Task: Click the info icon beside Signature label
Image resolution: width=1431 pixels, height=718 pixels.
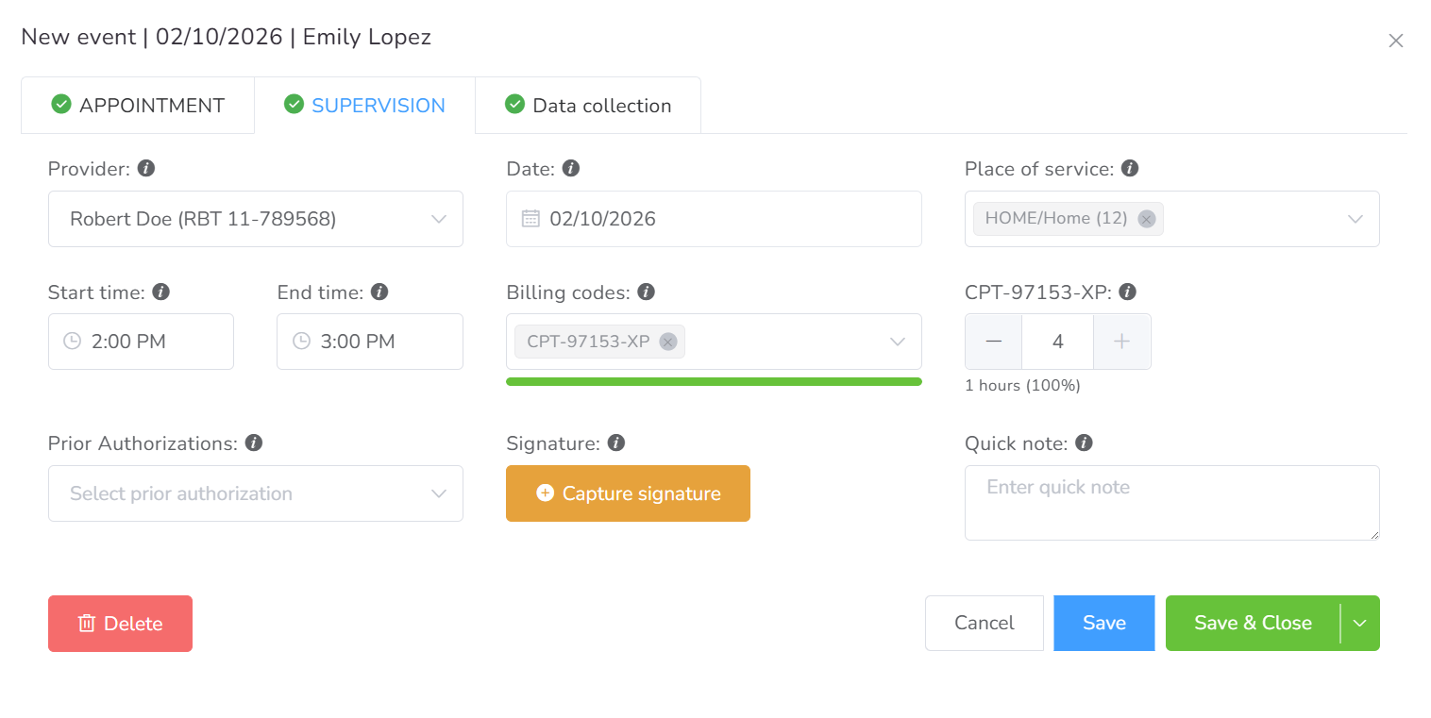Action: coord(616,442)
